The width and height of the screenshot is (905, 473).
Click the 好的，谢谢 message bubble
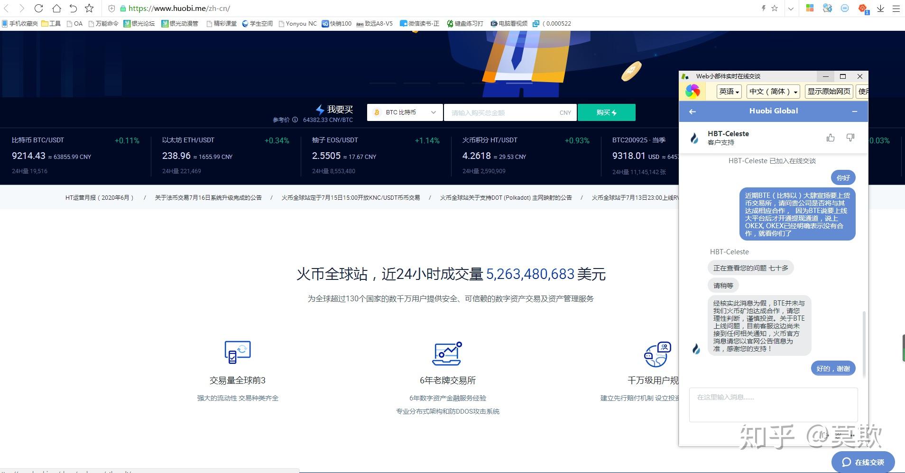coord(833,368)
